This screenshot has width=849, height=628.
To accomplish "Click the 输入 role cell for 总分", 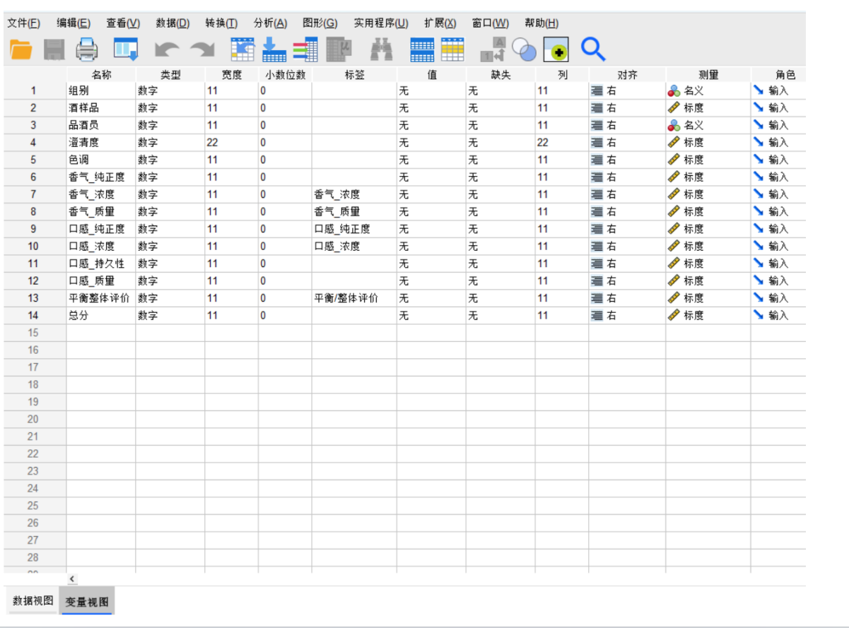I will click(778, 316).
